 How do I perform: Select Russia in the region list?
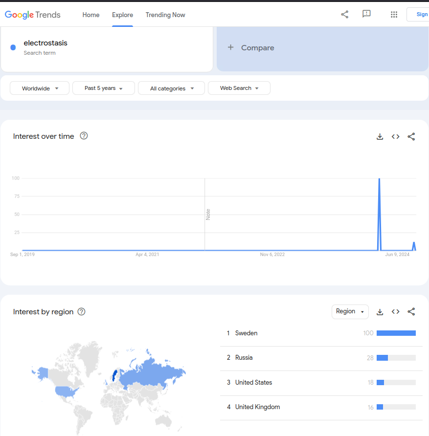coord(321,358)
